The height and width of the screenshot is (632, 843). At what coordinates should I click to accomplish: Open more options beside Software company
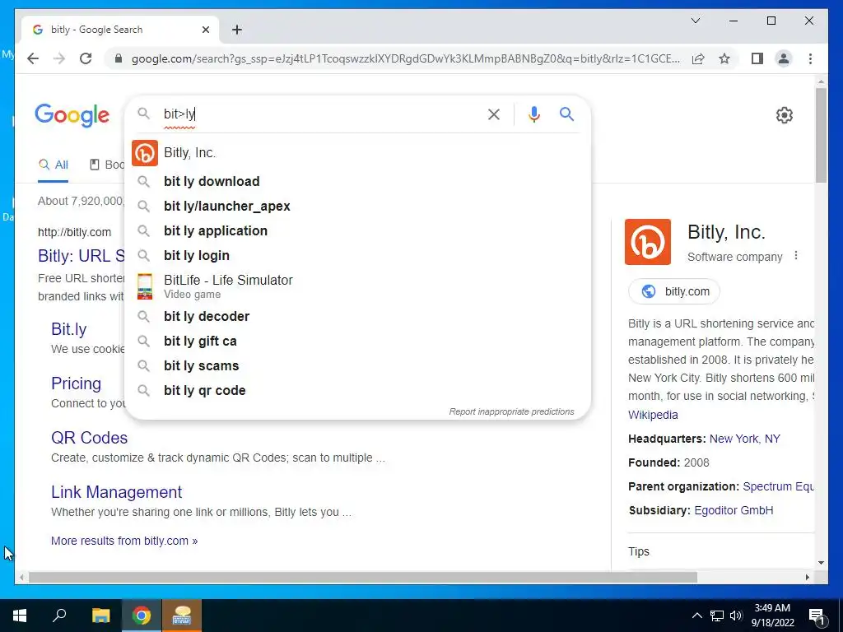(x=796, y=257)
